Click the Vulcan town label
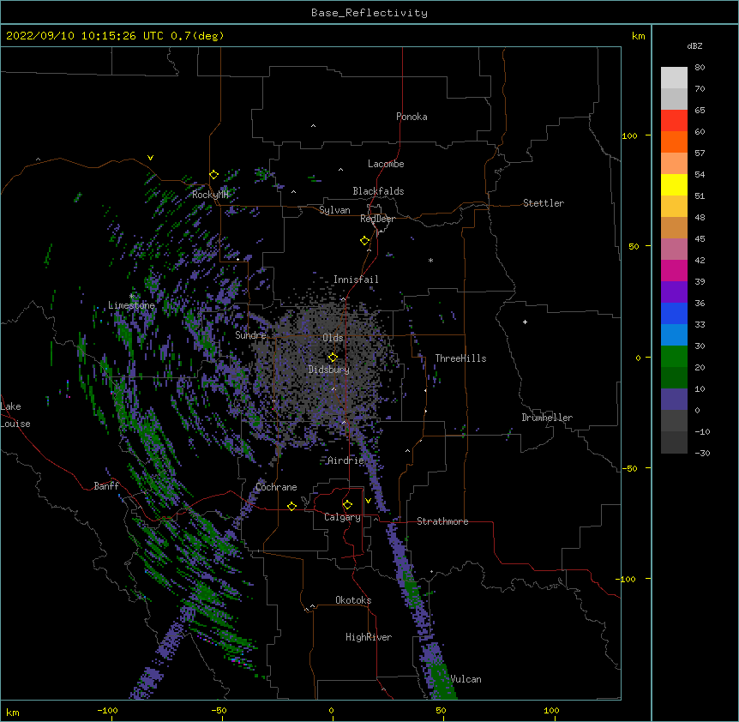Viewport: 739px width, 722px height. [x=466, y=679]
